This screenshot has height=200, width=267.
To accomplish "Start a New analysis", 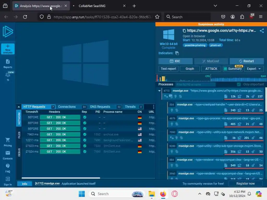I will tap(8, 49).
